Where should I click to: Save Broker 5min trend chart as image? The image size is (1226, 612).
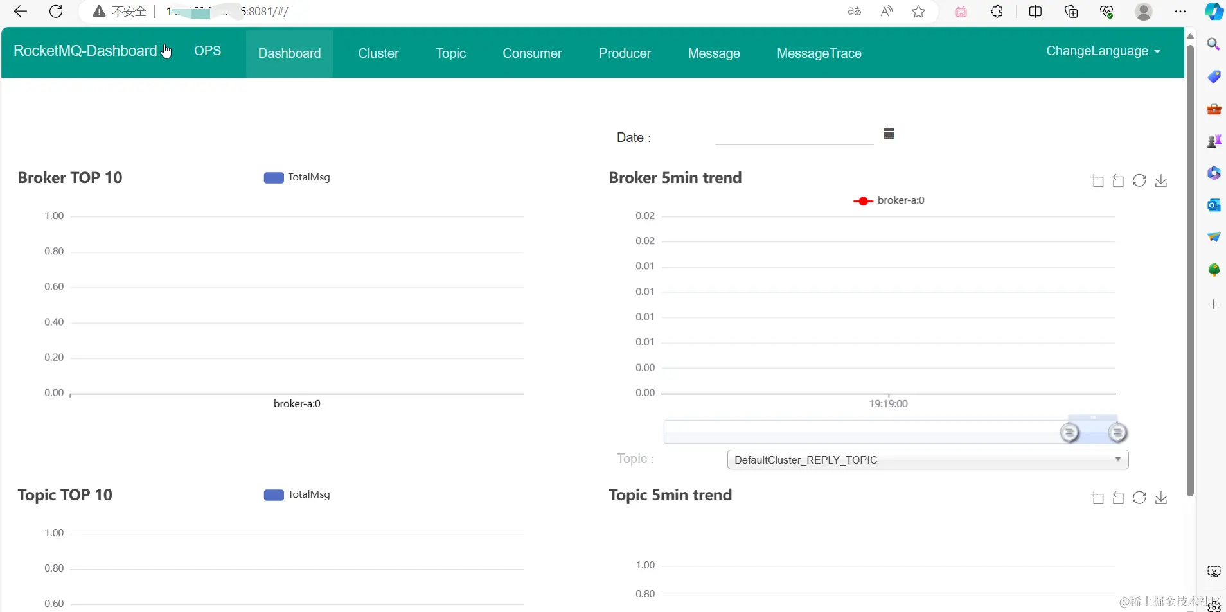(1161, 181)
